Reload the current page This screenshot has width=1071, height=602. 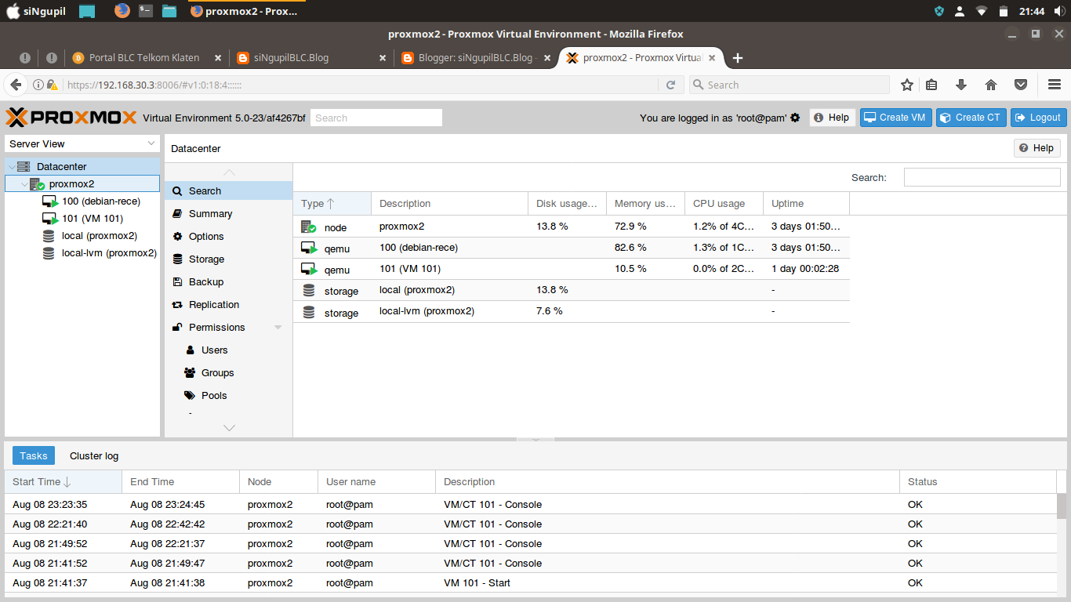pos(670,85)
